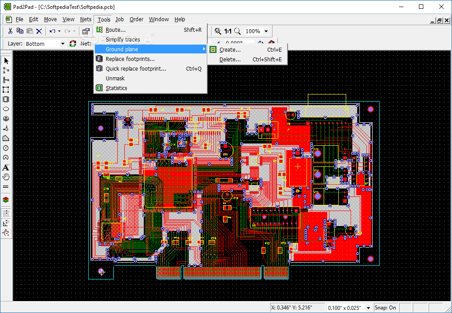Select the ruler measure tool
Image resolution: width=452 pixels, height=313 pixels.
[6, 187]
